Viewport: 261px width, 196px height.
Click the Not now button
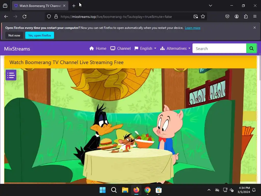pos(14,35)
